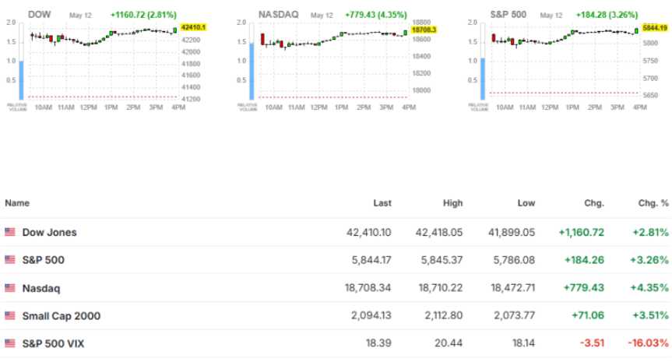Sort table by Name column header

click(x=17, y=203)
